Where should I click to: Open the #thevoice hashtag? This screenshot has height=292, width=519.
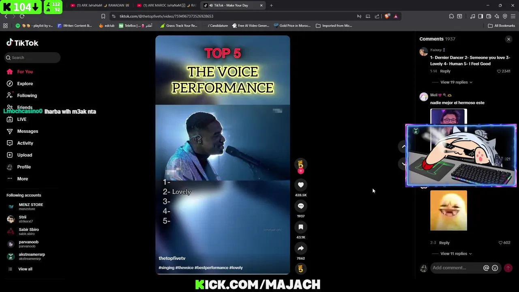pos(184,268)
